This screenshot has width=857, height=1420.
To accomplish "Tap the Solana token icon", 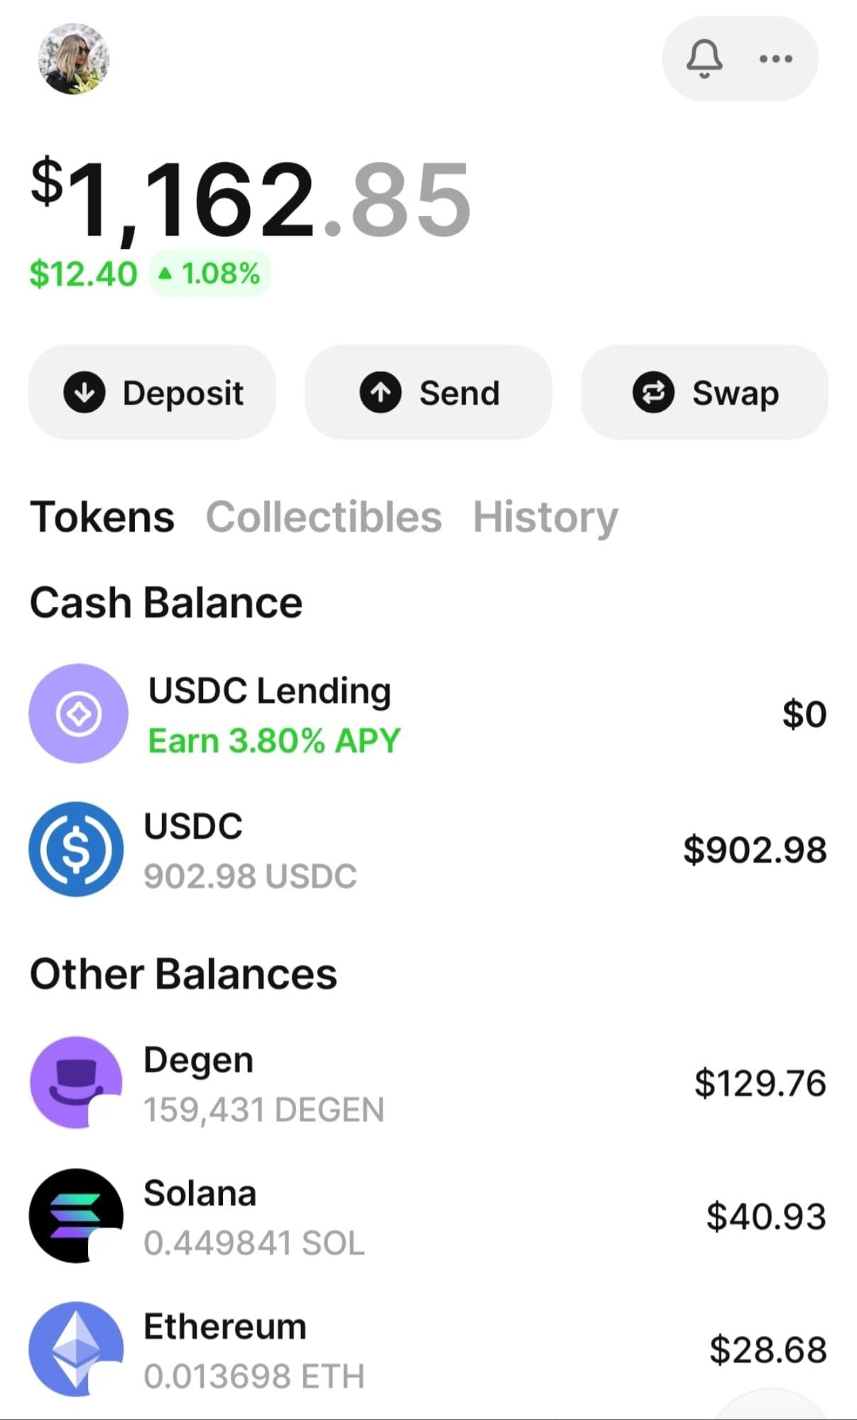I will pos(76,1216).
